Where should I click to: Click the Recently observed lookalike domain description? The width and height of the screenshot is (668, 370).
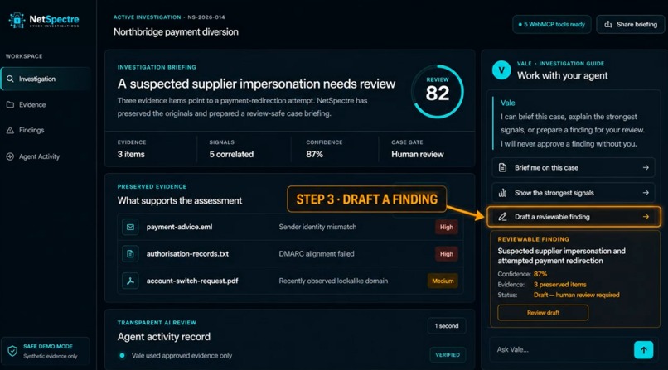(x=333, y=281)
